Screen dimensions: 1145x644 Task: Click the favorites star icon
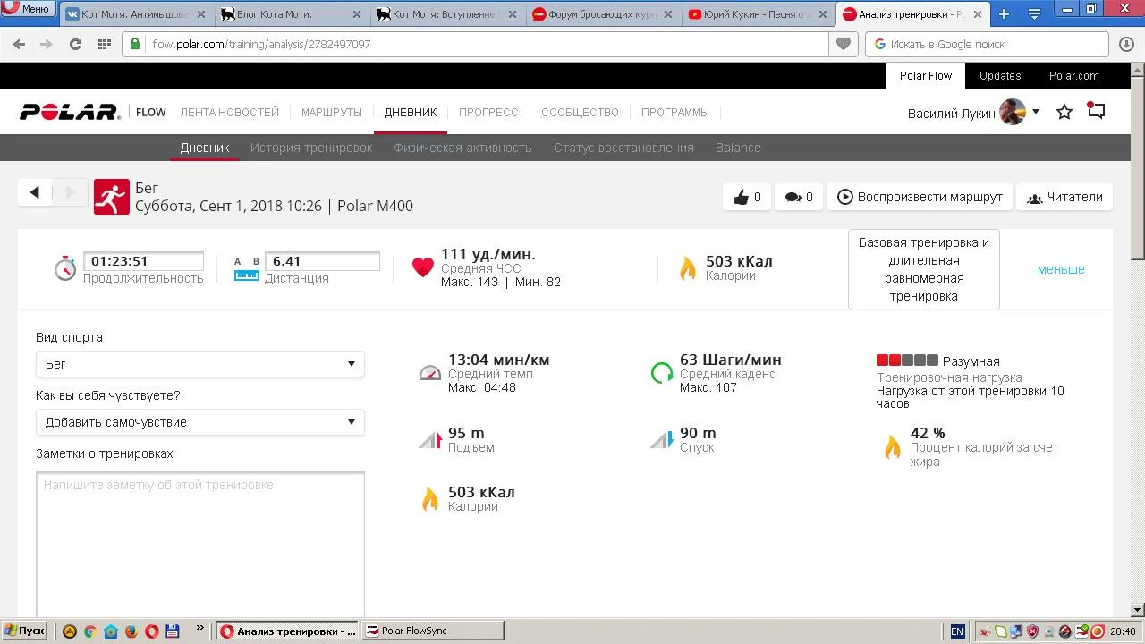(1064, 112)
